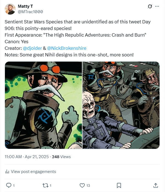165x192 pixels.
Task: Click the like count of 13
Action: (x=88, y=185)
